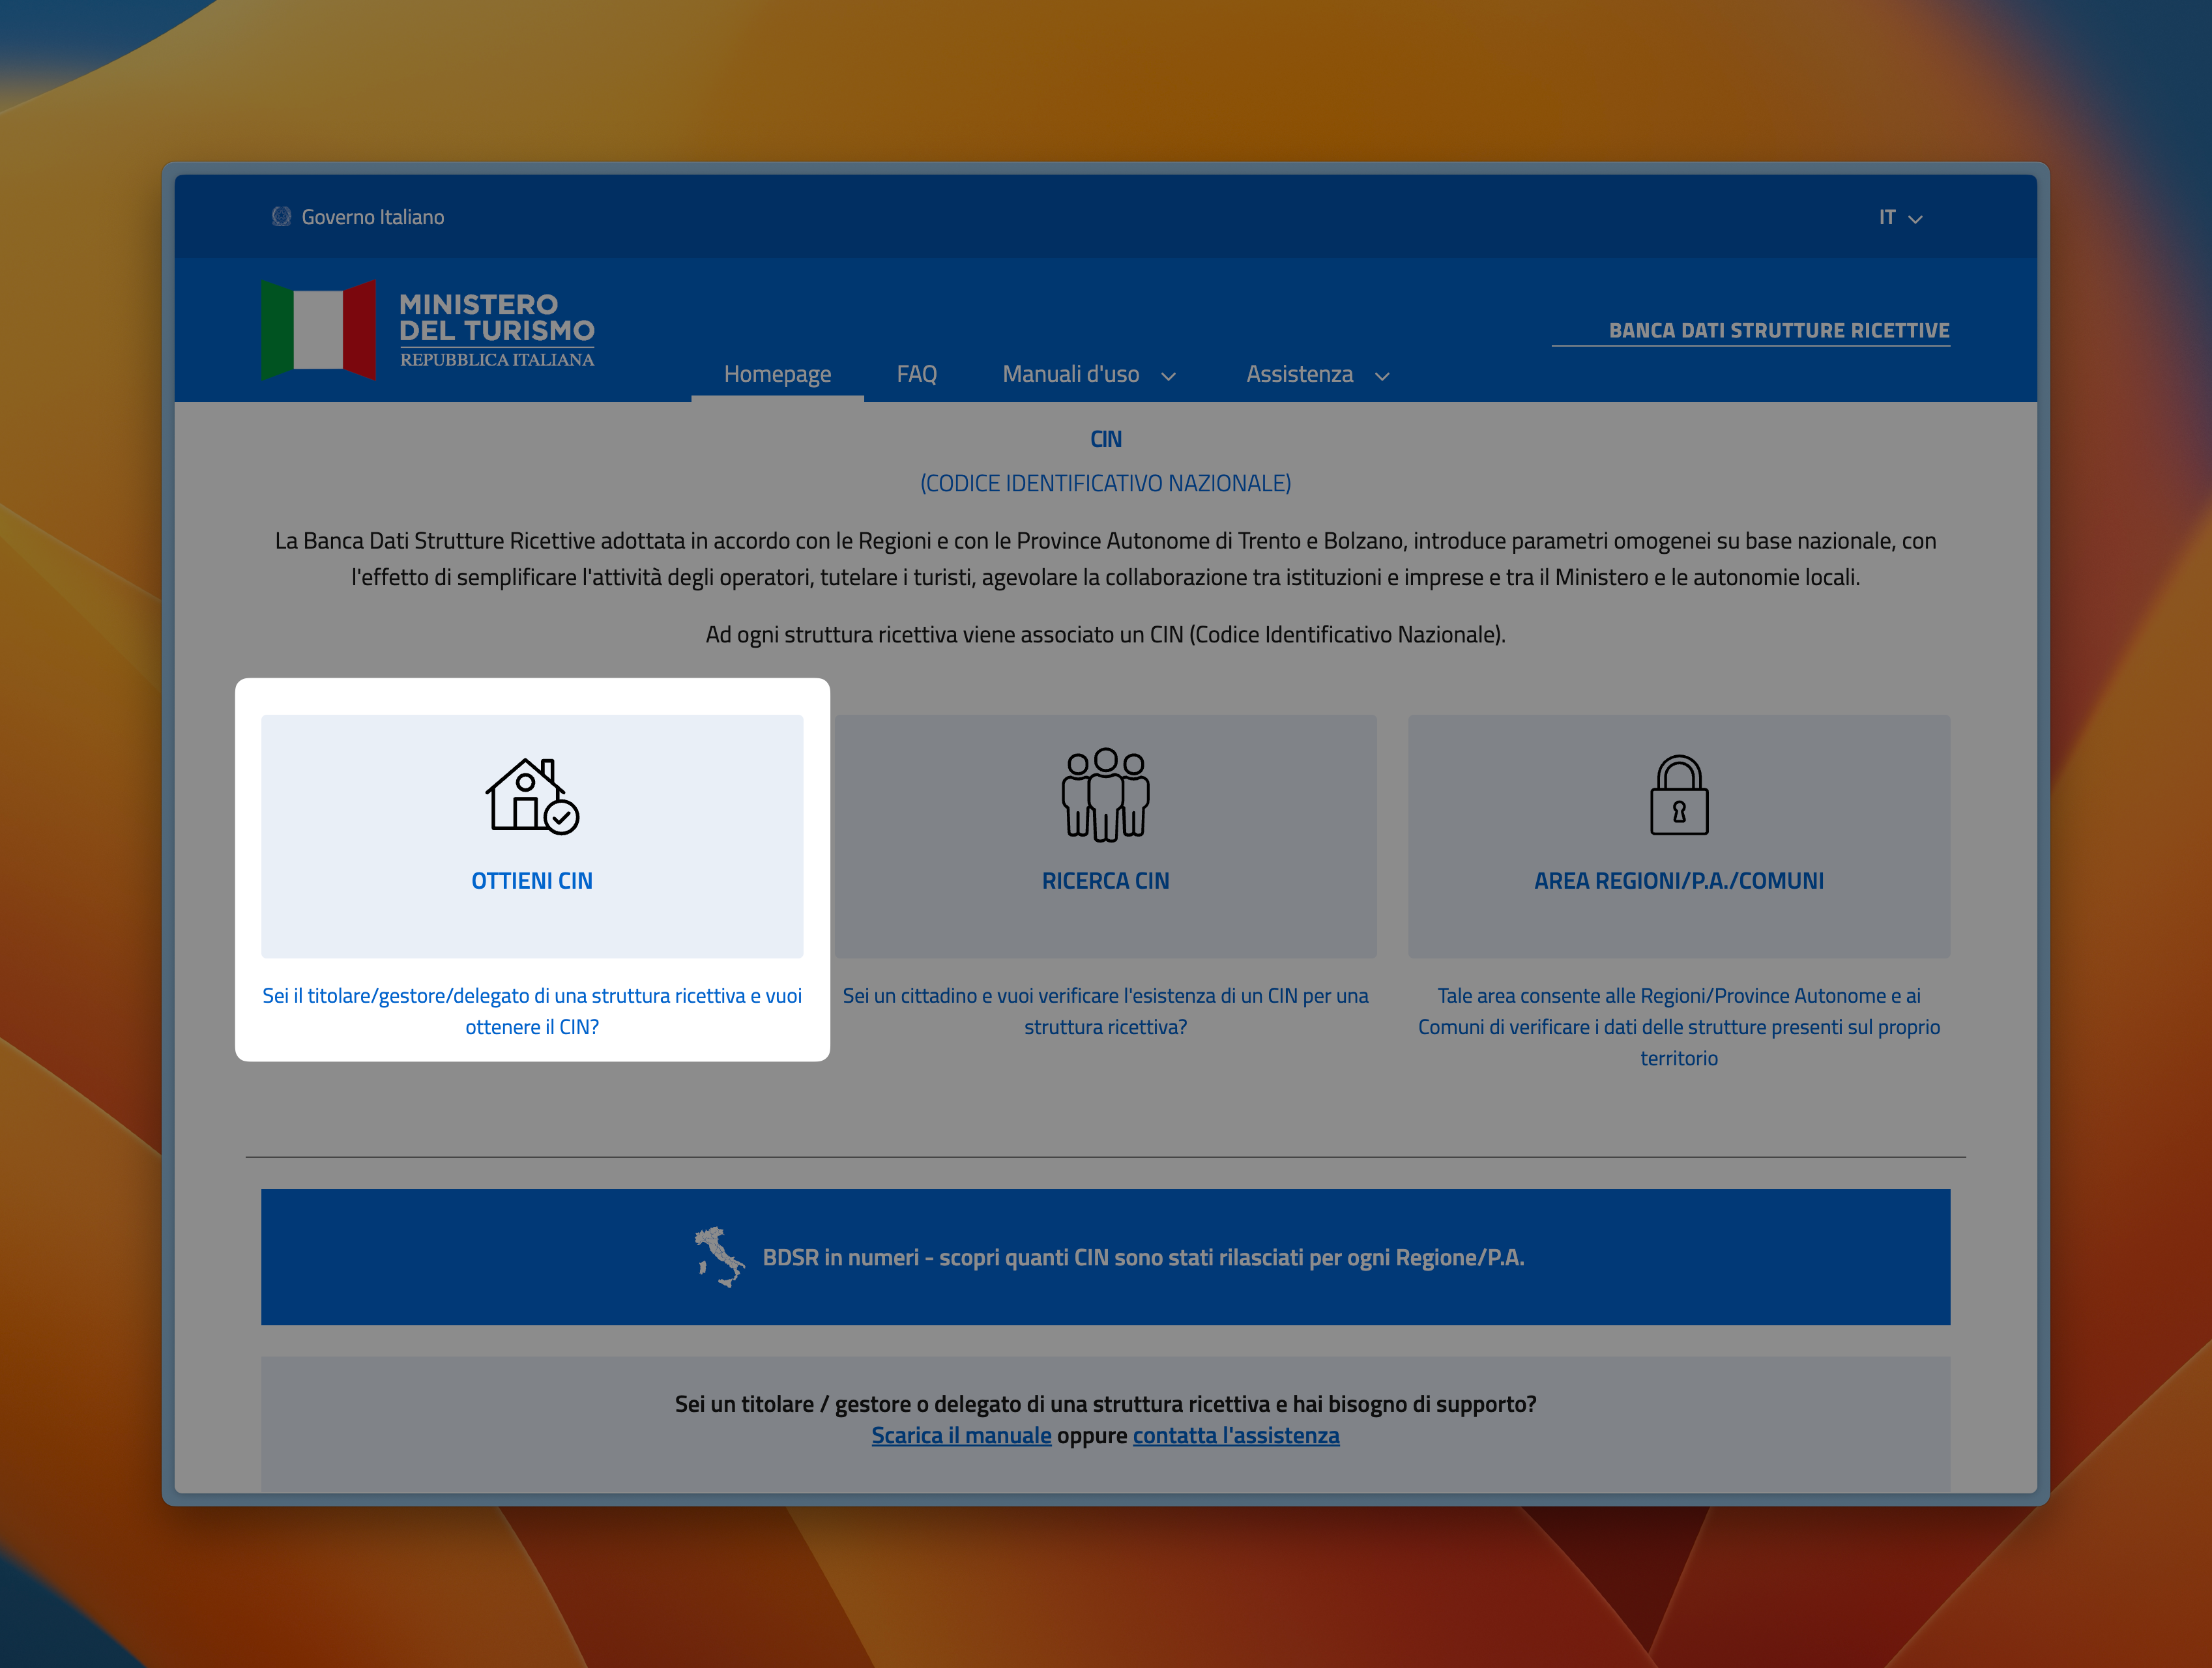This screenshot has width=2212, height=1668.
Task: Open Banca Dati Strutture Ricettive link
Action: click(x=1778, y=331)
